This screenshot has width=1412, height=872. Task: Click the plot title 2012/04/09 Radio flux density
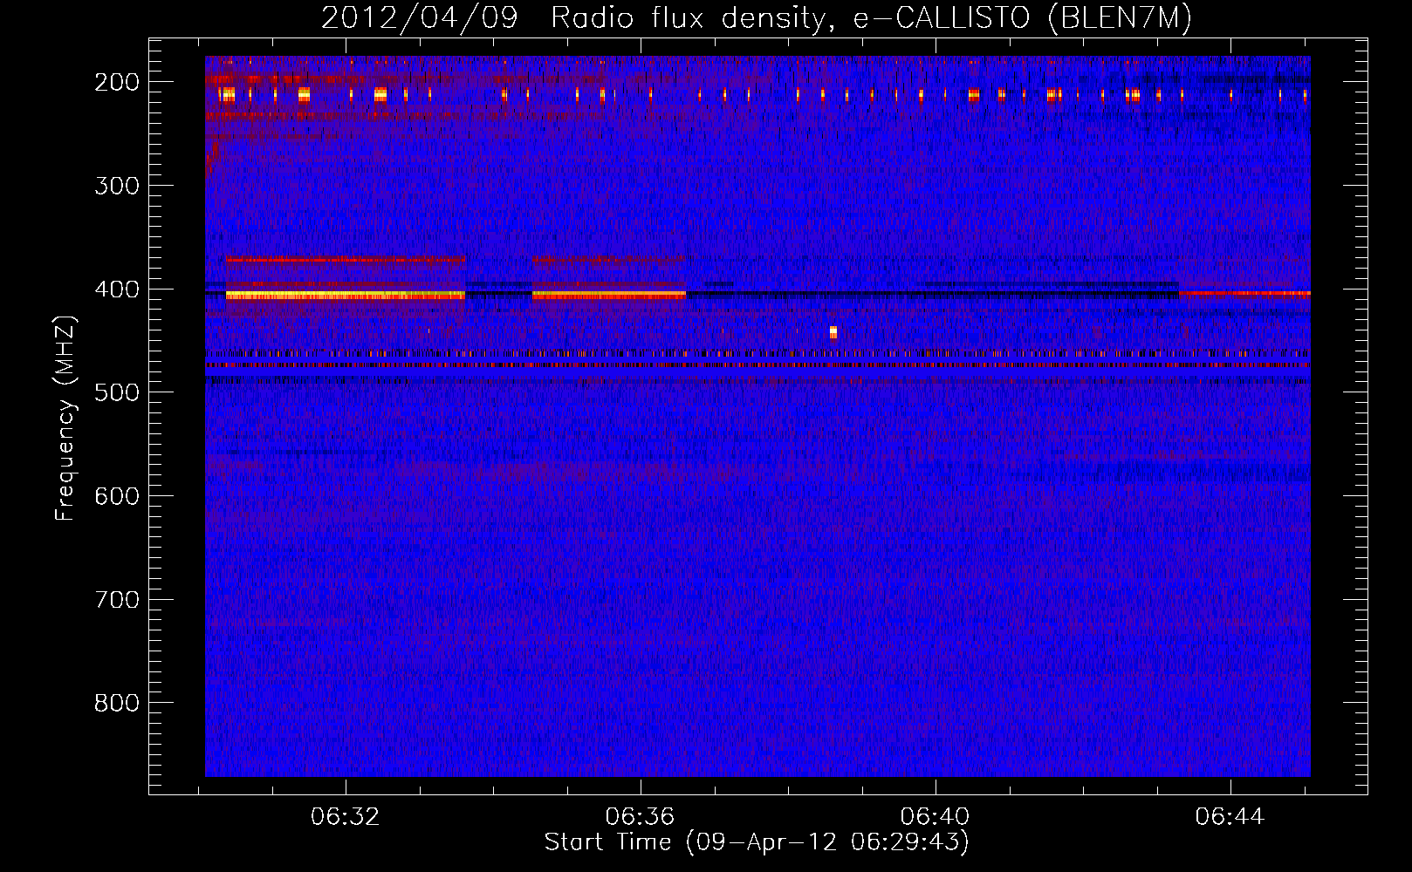756,17
